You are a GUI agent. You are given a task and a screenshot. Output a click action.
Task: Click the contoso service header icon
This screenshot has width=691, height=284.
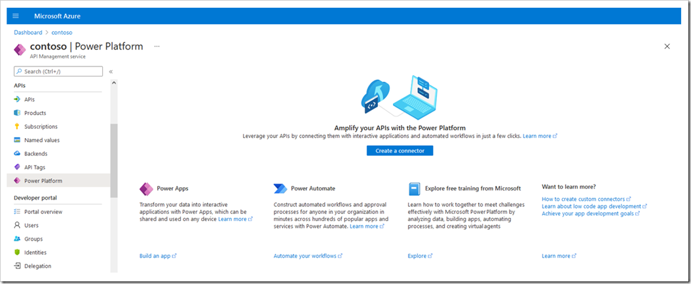[20, 50]
